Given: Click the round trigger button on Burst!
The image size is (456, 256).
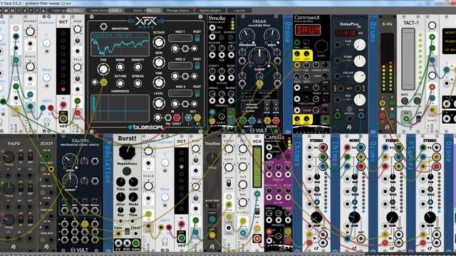Looking at the screenshot, I should pos(127,171).
